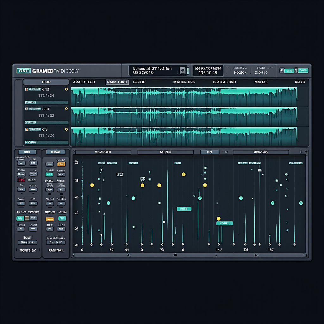Toggle the yellow status light on track 6:13
Viewport: 324px width, 324px height.
[67, 90]
